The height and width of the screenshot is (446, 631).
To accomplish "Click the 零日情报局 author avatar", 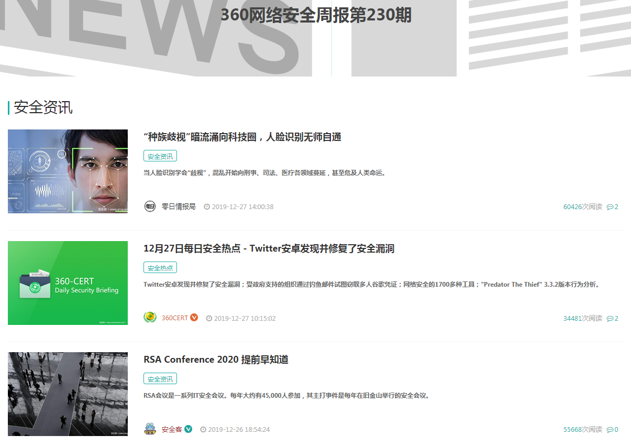I will [x=150, y=206].
